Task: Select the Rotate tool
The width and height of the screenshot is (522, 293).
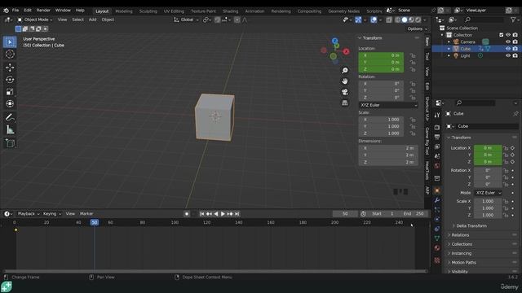Action: coord(10,80)
